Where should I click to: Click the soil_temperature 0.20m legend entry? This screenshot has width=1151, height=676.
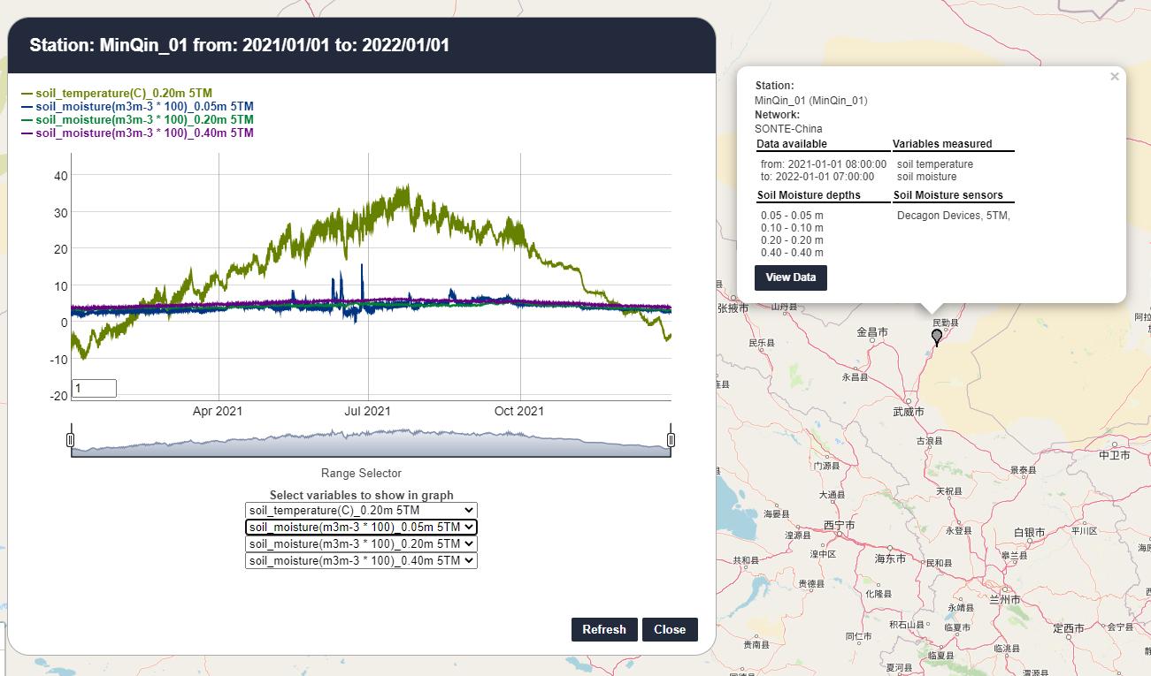[x=124, y=93]
